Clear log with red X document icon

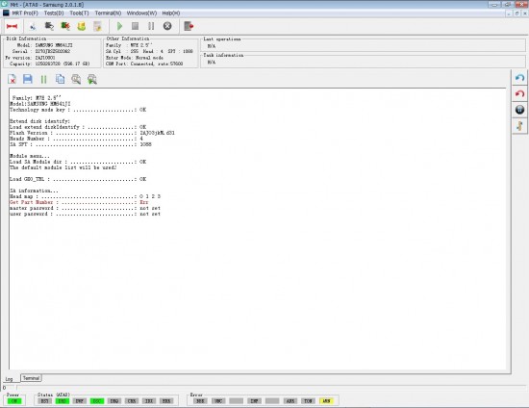coord(12,79)
